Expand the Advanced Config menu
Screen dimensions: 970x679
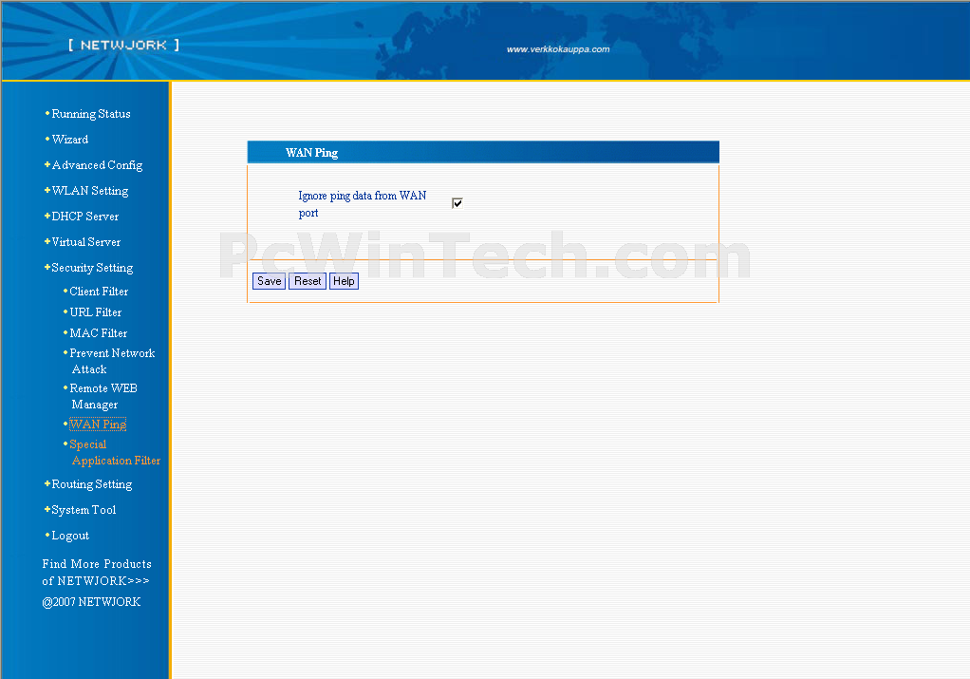tap(97, 165)
